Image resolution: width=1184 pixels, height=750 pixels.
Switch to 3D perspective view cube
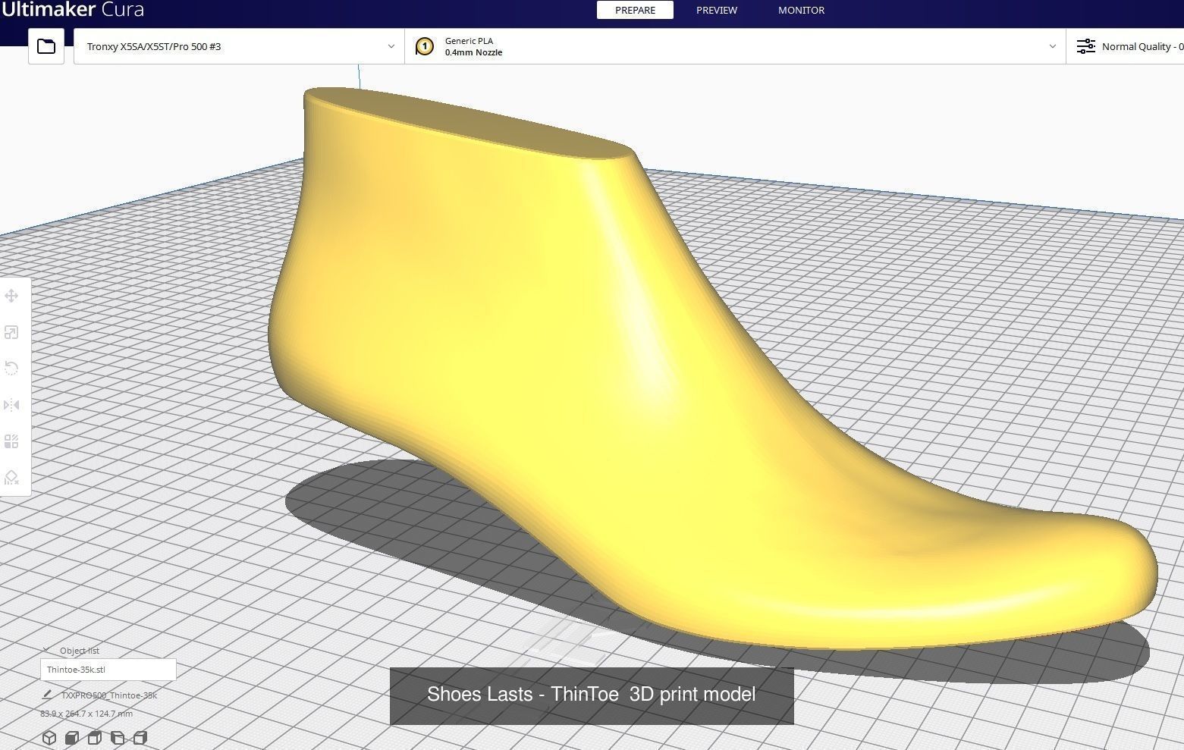[49, 738]
